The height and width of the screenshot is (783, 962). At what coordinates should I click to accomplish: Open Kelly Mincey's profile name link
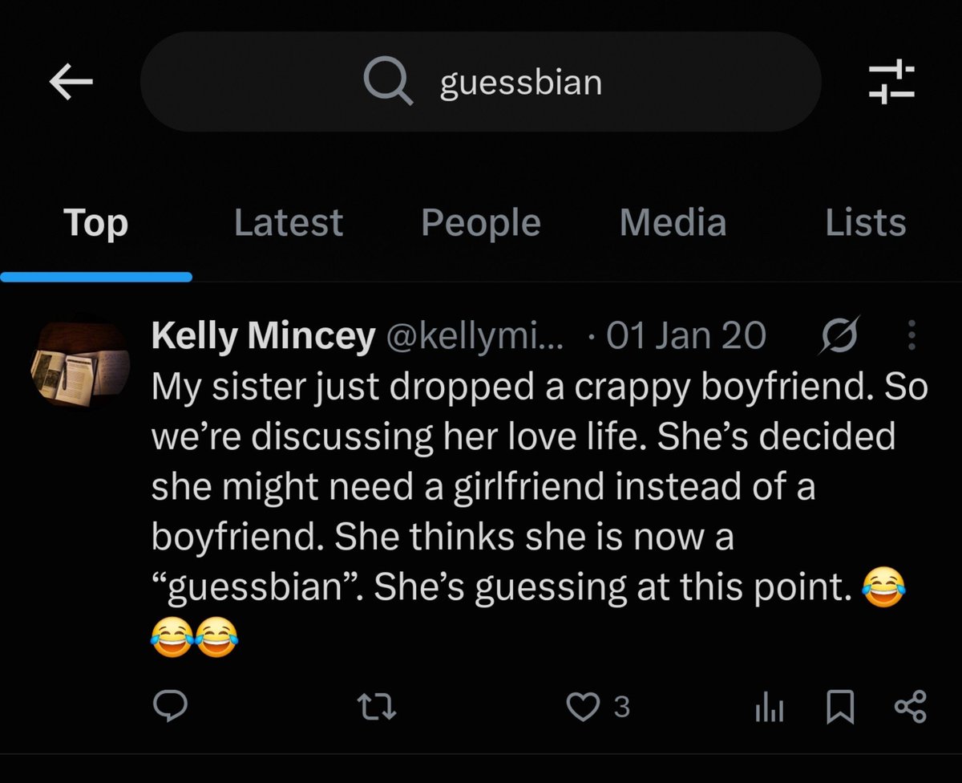(x=263, y=336)
